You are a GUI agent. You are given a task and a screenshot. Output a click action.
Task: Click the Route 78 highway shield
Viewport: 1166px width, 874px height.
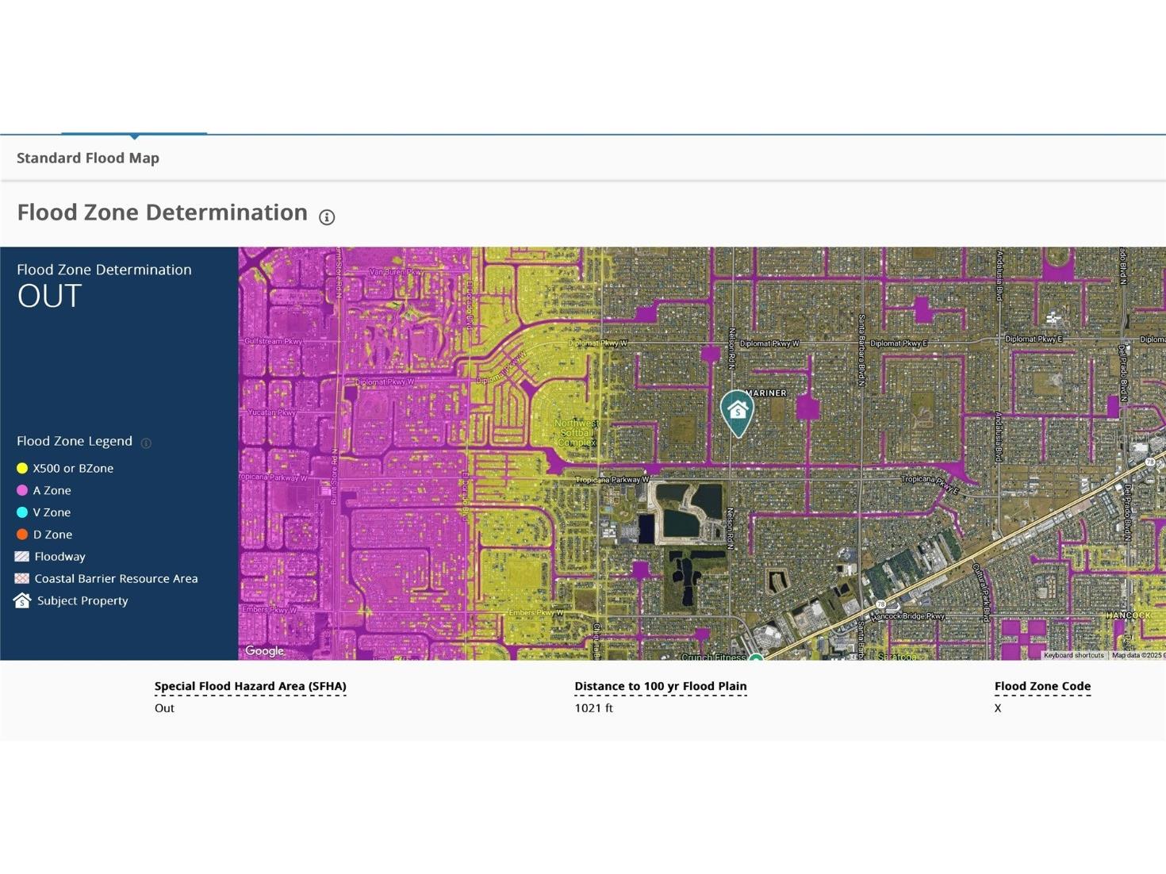pos(880,604)
